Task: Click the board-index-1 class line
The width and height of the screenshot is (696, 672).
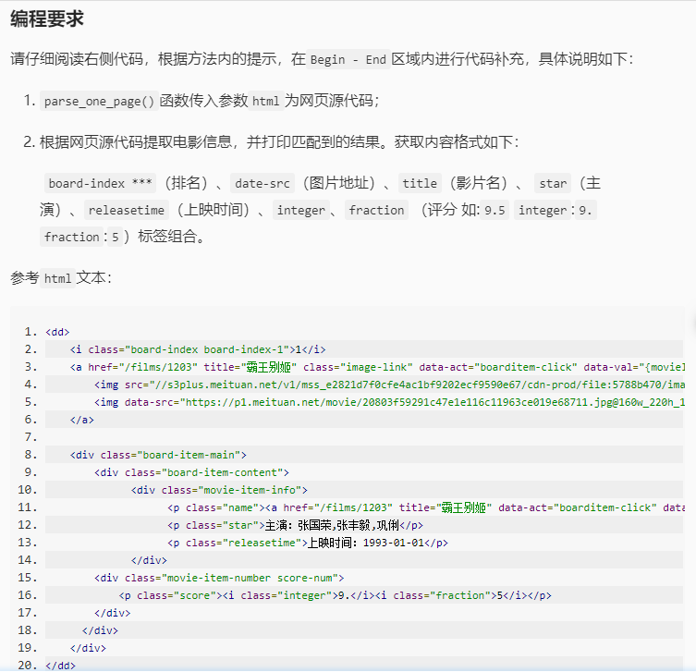Action: coord(198,349)
